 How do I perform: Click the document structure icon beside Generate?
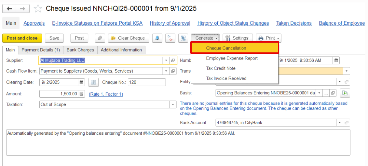[183, 38]
